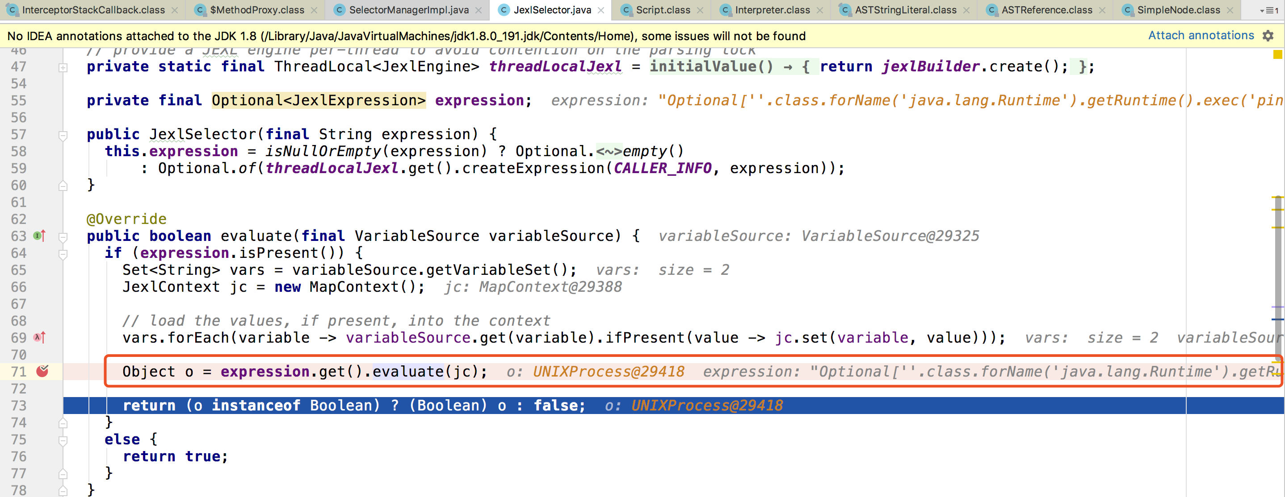Collapse the else block at line 75
This screenshot has width=1285, height=497.
point(63,440)
